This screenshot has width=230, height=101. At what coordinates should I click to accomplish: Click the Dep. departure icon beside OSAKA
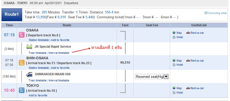(x=22, y=35)
